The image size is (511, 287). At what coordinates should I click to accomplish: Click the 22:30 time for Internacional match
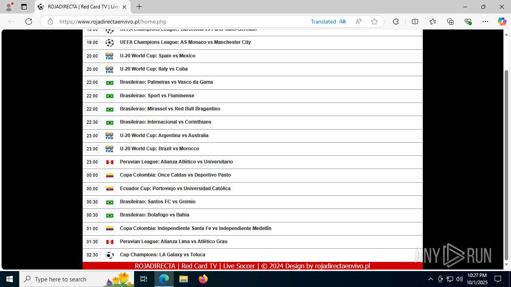coord(92,122)
